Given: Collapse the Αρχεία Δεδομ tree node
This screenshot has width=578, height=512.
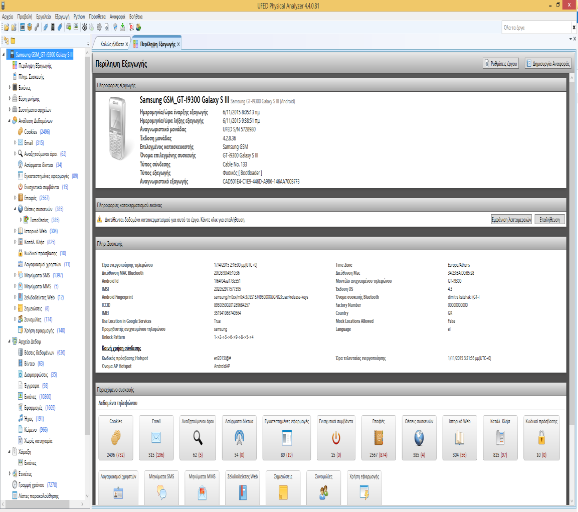Looking at the screenshot, I should pos(10,341).
